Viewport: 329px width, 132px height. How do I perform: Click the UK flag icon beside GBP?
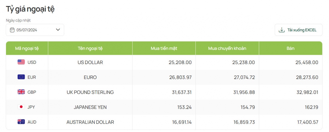point(21,92)
